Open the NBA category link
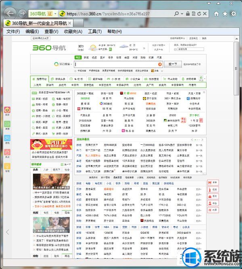The height and width of the screenshot is (269, 242). click(106, 227)
